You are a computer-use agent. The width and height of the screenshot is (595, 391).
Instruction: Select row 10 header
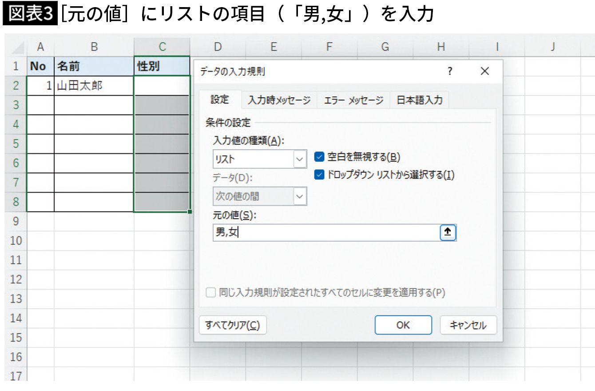click(16, 240)
